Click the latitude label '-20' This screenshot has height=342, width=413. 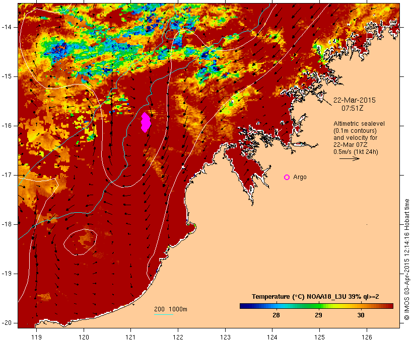(7, 323)
